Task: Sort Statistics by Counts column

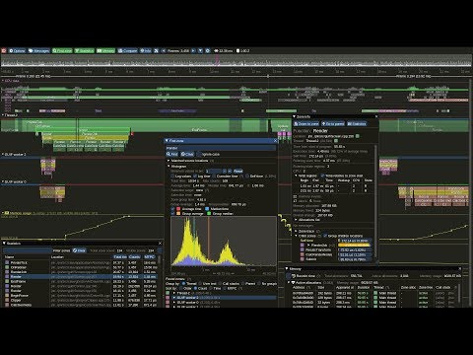Action: click(135, 257)
